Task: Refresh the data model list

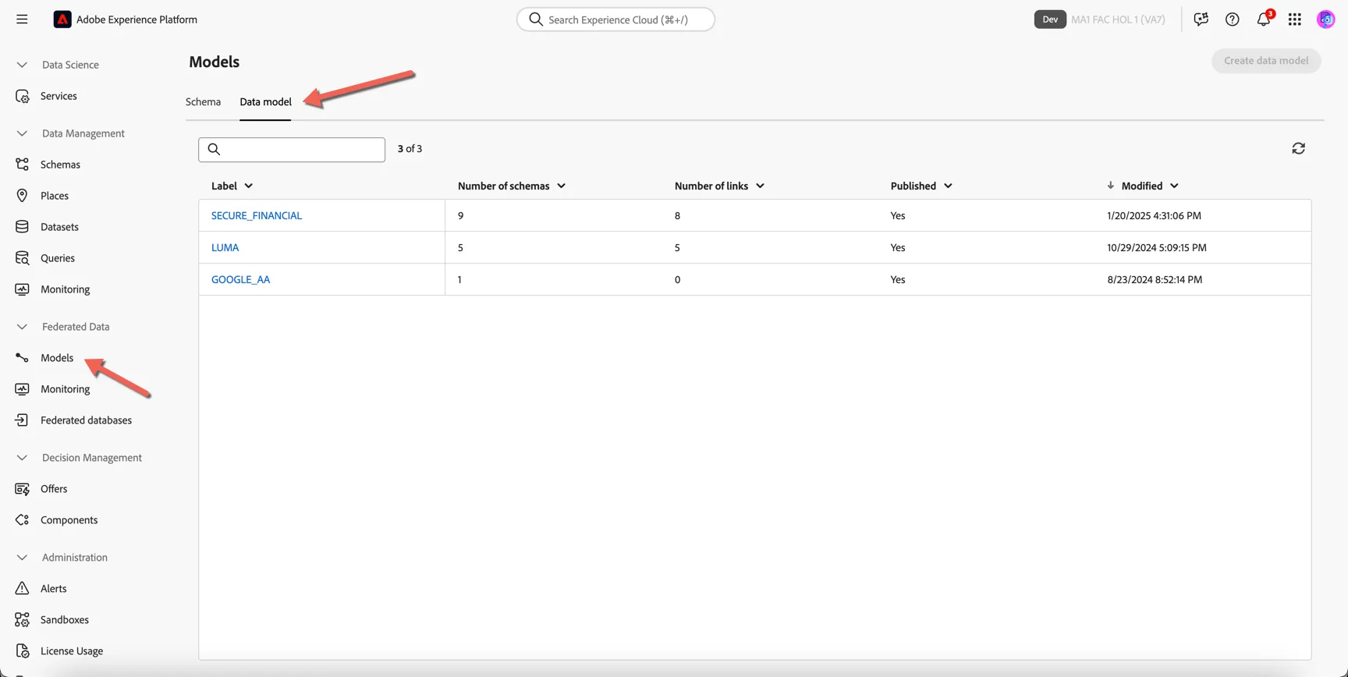Action: (x=1299, y=148)
